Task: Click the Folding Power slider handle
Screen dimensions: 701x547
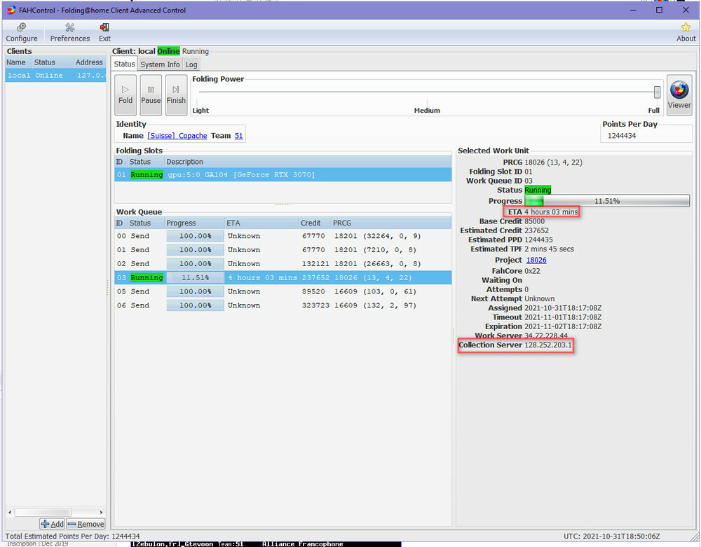Action: click(657, 92)
